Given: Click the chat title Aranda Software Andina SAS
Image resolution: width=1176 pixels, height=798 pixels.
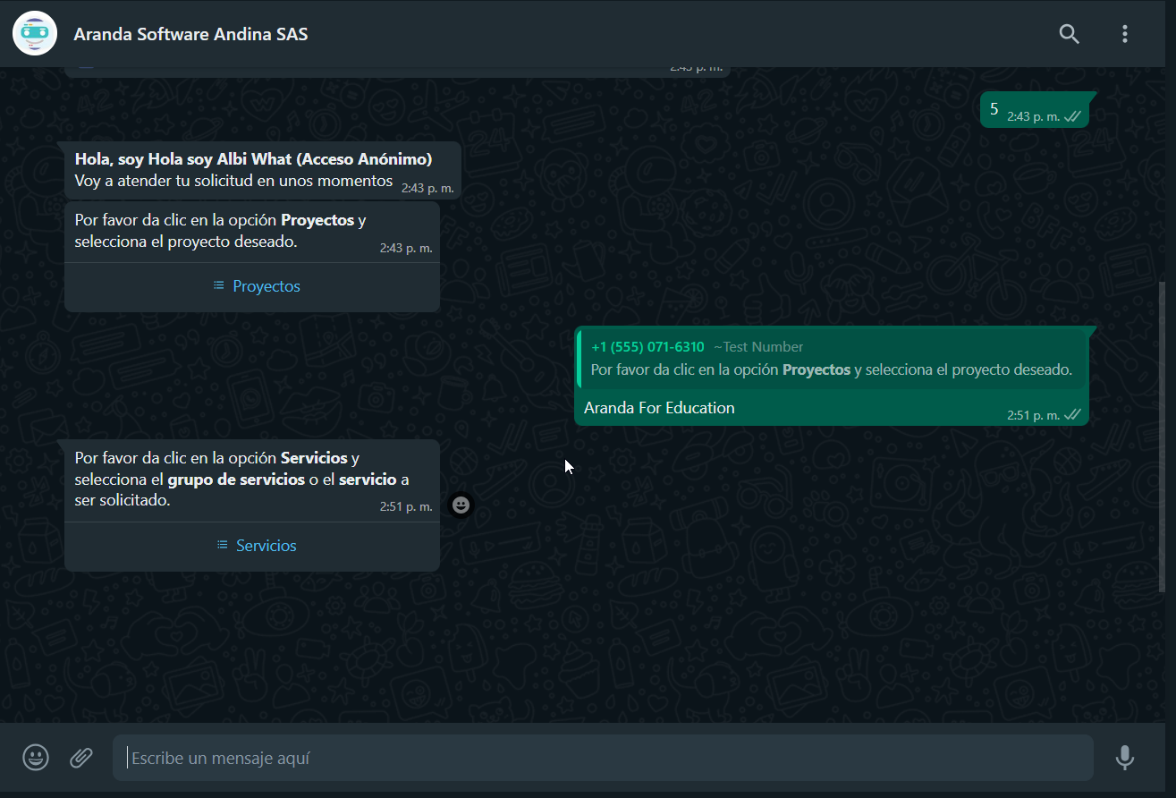Looking at the screenshot, I should (190, 34).
